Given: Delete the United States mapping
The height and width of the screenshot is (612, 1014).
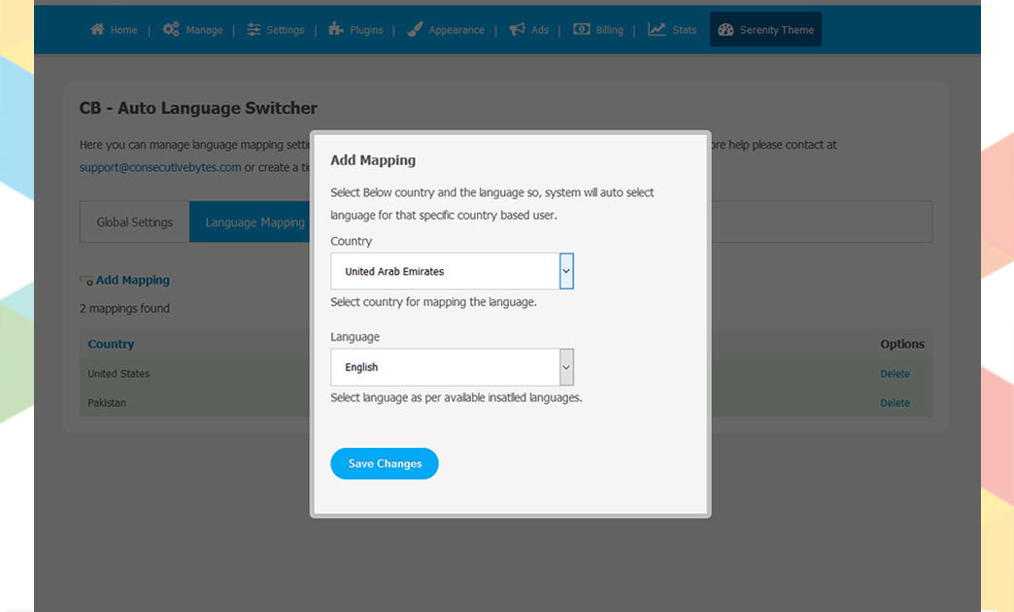Looking at the screenshot, I should pyautogui.click(x=895, y=374).
